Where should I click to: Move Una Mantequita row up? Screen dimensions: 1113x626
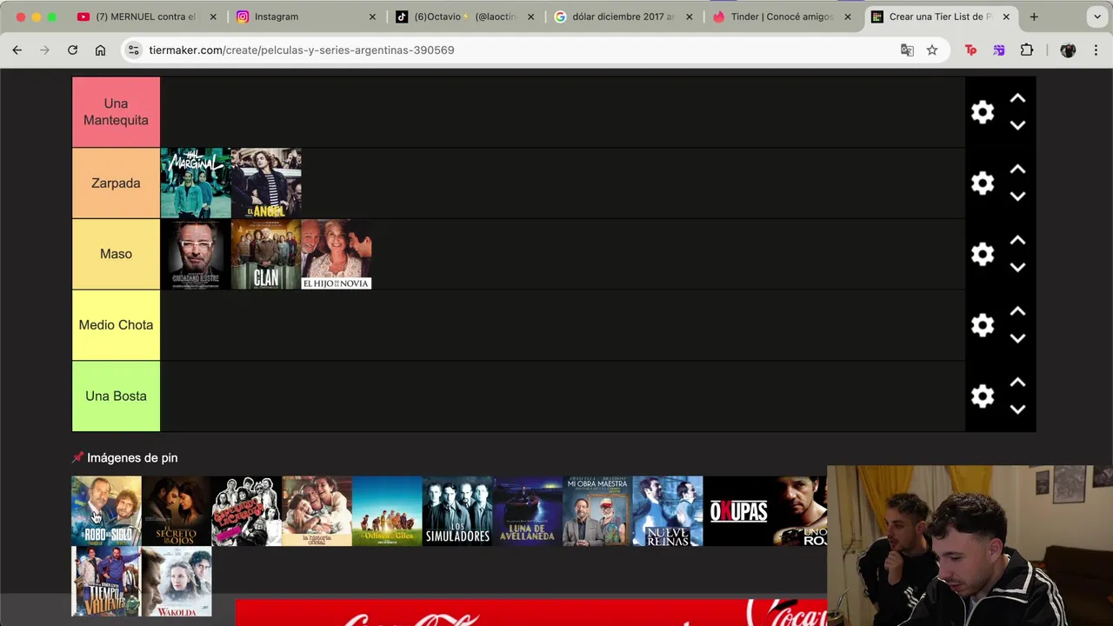pyautogui.click(x=1017, y=99)
